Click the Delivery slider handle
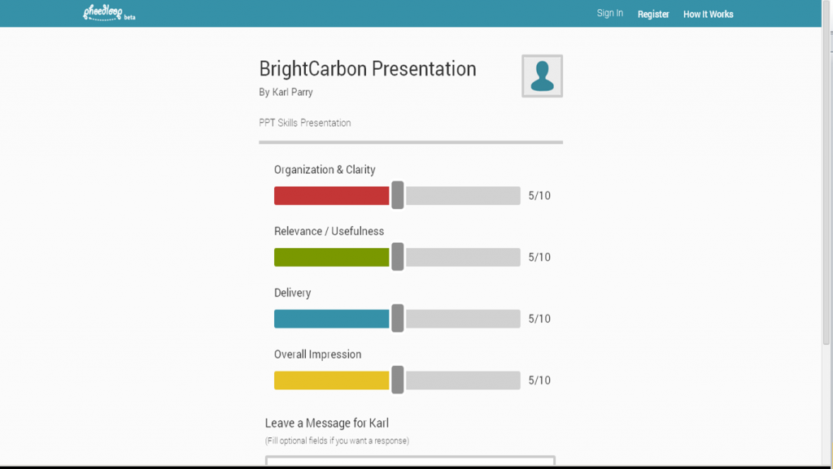 tap(398, 318)
